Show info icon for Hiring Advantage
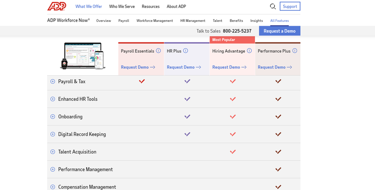The image size is (375, 190). point(249,50)
